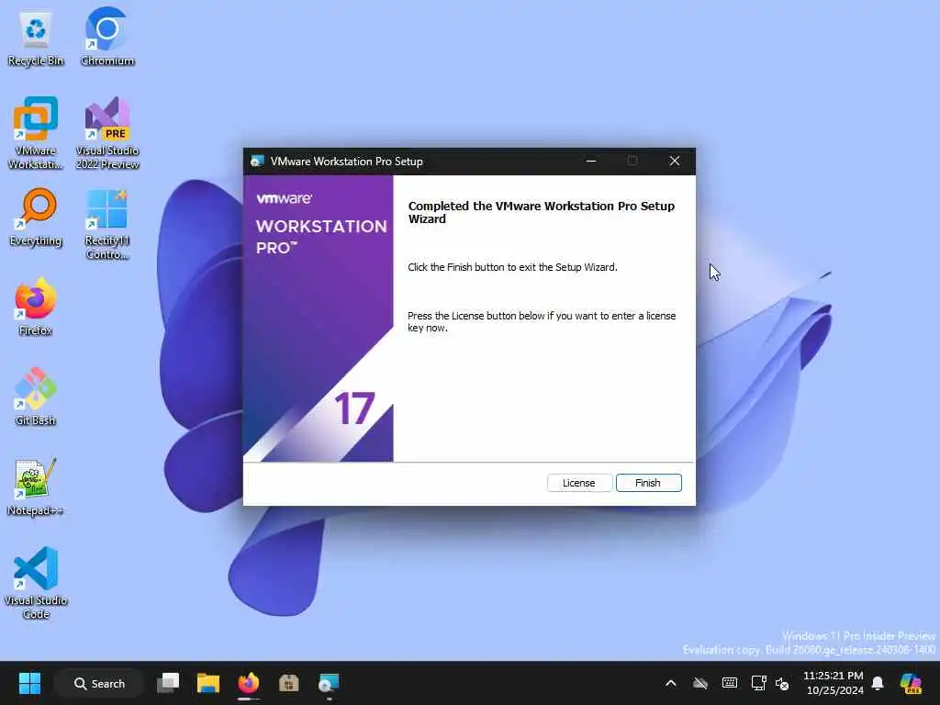Select the Everything search desktop icon
This screenshot has height=705, width=940.
[36, 218]
